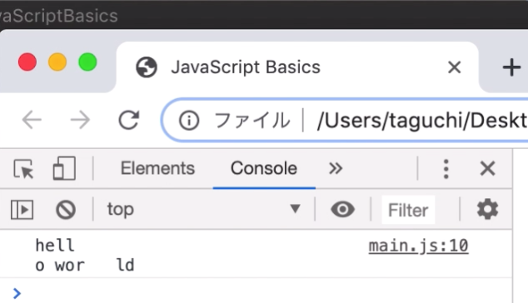Screen dimensions: 528x303
Task: Focus the console Filter field
Action: (408, 210)
